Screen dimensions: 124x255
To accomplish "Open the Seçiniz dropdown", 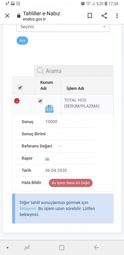I will 63,27.
